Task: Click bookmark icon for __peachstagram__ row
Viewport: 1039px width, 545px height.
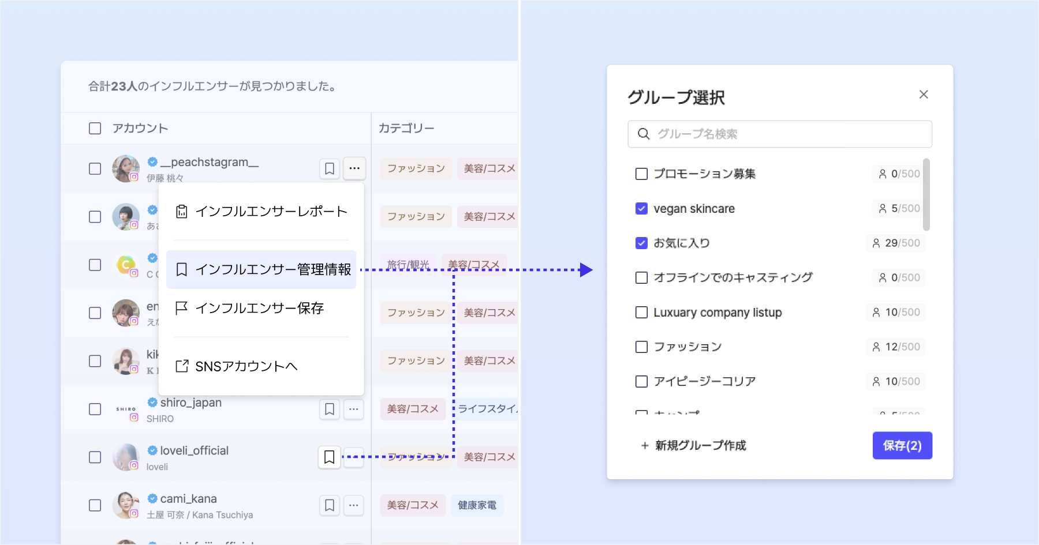Action: point(330,168)
